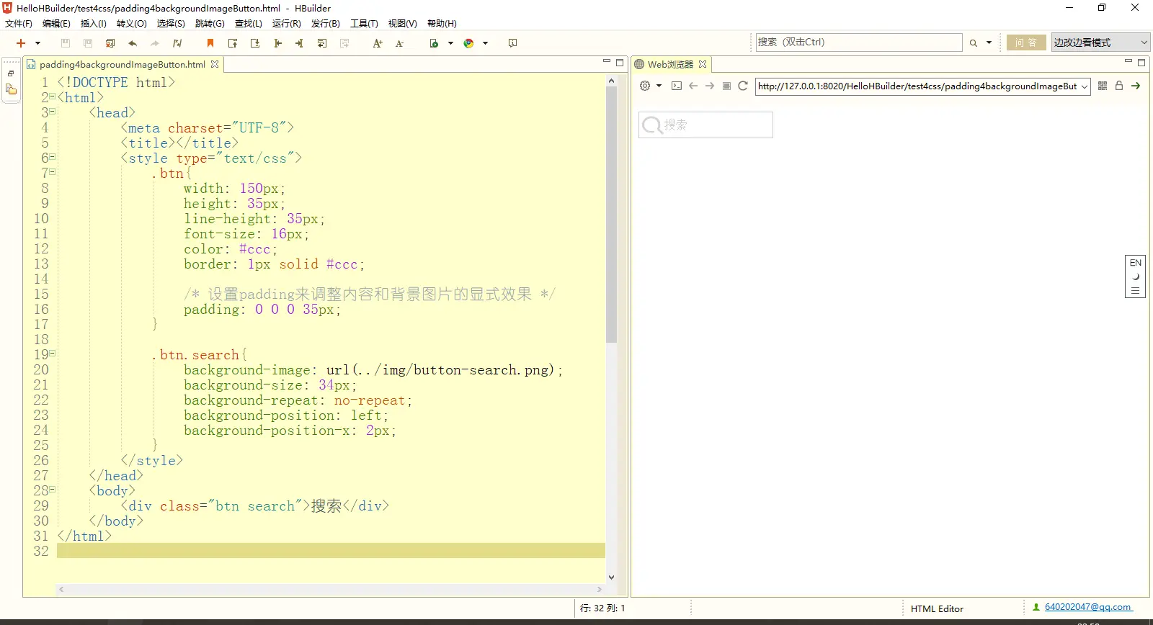Maximize the editor pane
Image resolution: width=1153 pixels, height=625 pixels.
pos(620,63)
